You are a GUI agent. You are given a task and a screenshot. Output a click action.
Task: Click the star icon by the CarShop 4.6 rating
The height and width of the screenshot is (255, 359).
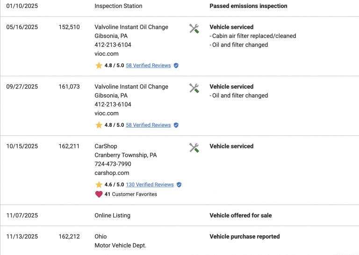(99, 185)
